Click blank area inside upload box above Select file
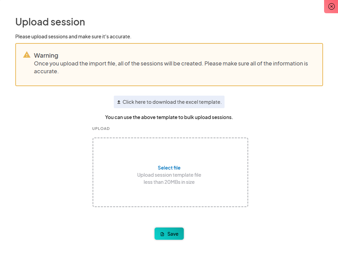Screen dimensions: 338x254 (x=170, y=151)
